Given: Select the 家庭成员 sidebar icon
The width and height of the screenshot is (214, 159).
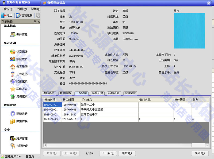Looking at the screenshot, I should [13, 59].
